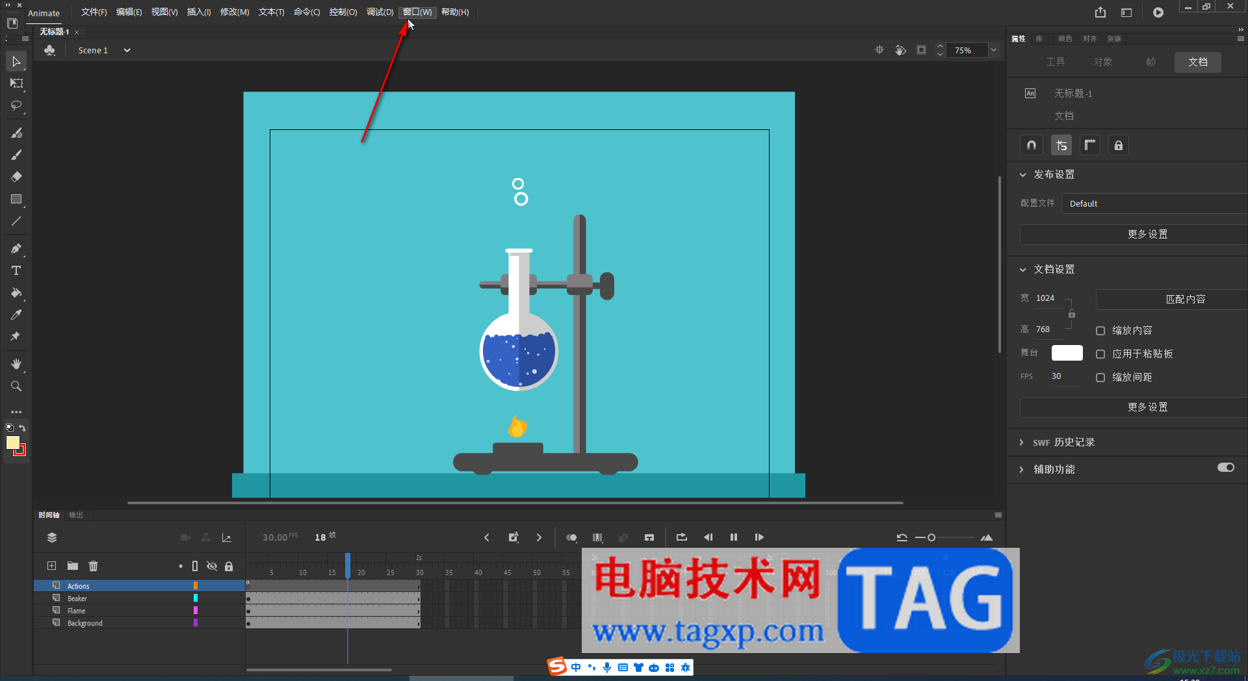Viewport: 1248px width, 681px height.
Task: Step back one frame
Action: (708, 537)
